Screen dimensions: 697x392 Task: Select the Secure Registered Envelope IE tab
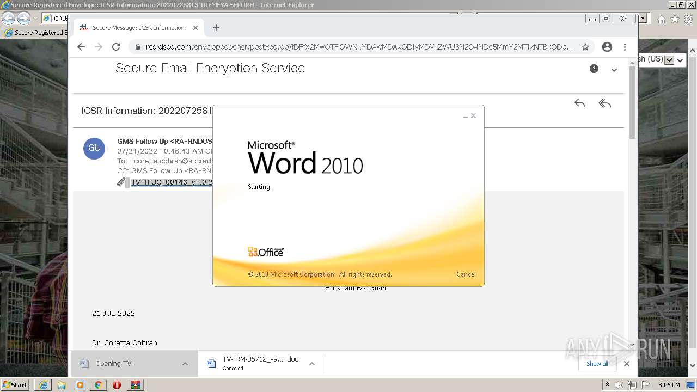(x=35, y=33)
